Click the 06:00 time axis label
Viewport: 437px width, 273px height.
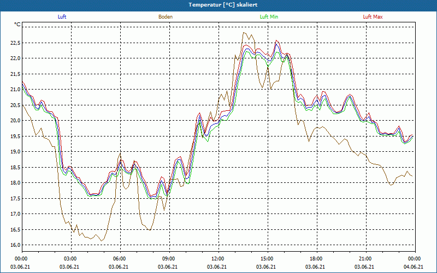pos(119,258)
